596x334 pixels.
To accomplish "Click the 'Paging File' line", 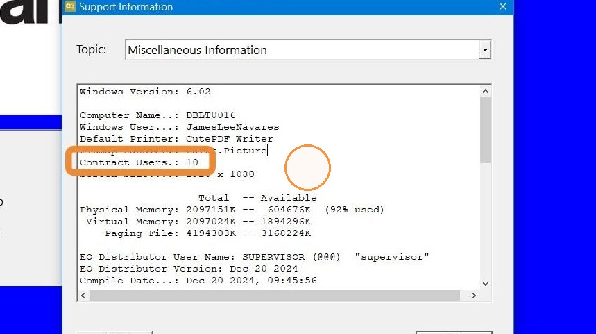I will (x=208, y=233).
